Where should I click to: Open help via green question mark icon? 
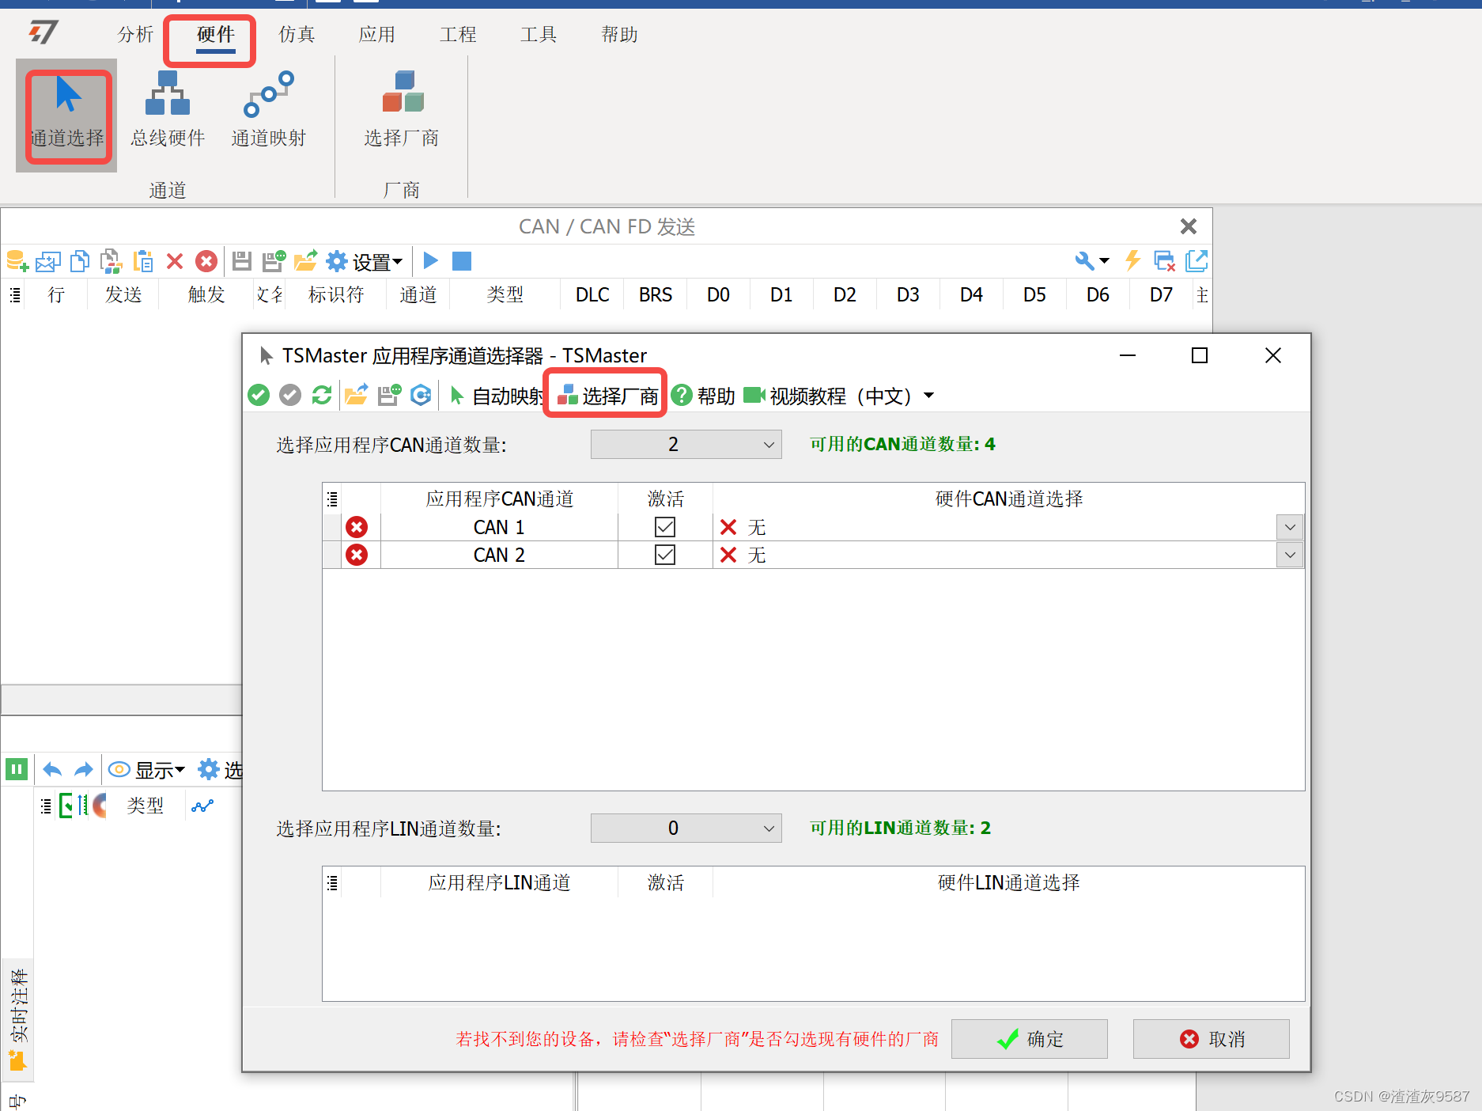(x=682, y=395)
